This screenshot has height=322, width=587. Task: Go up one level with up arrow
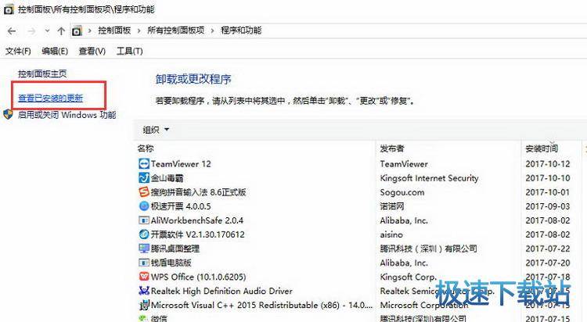tap(61, 31)
